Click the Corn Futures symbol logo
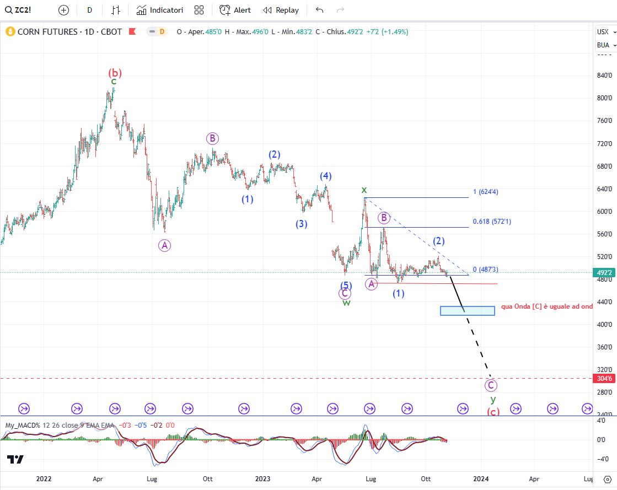This screenshot has width=617, height=490. click(10, 31)
